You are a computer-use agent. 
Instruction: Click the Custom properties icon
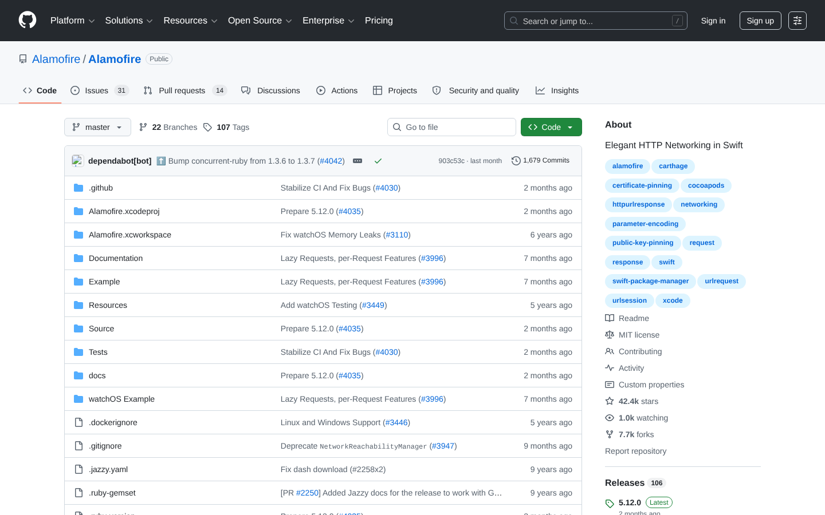coord(610,385)
